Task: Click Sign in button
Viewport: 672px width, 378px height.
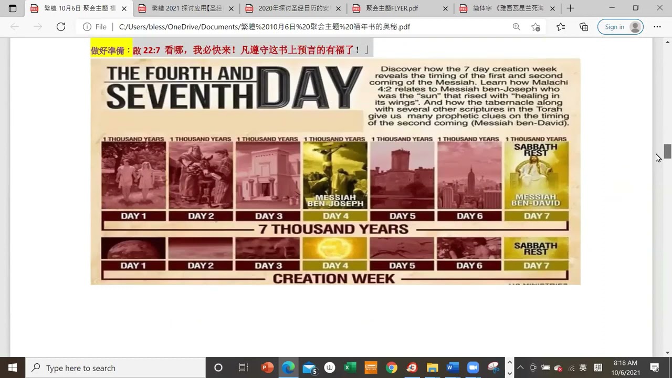Action: 621,27
